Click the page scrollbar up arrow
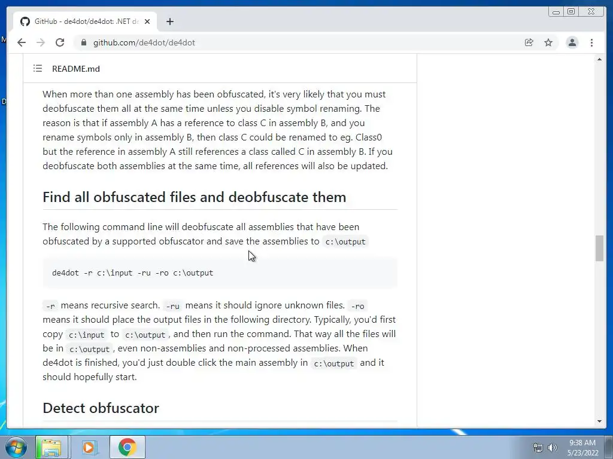The height and width of the screenshot is (459, 613). [x=599, y=59]
